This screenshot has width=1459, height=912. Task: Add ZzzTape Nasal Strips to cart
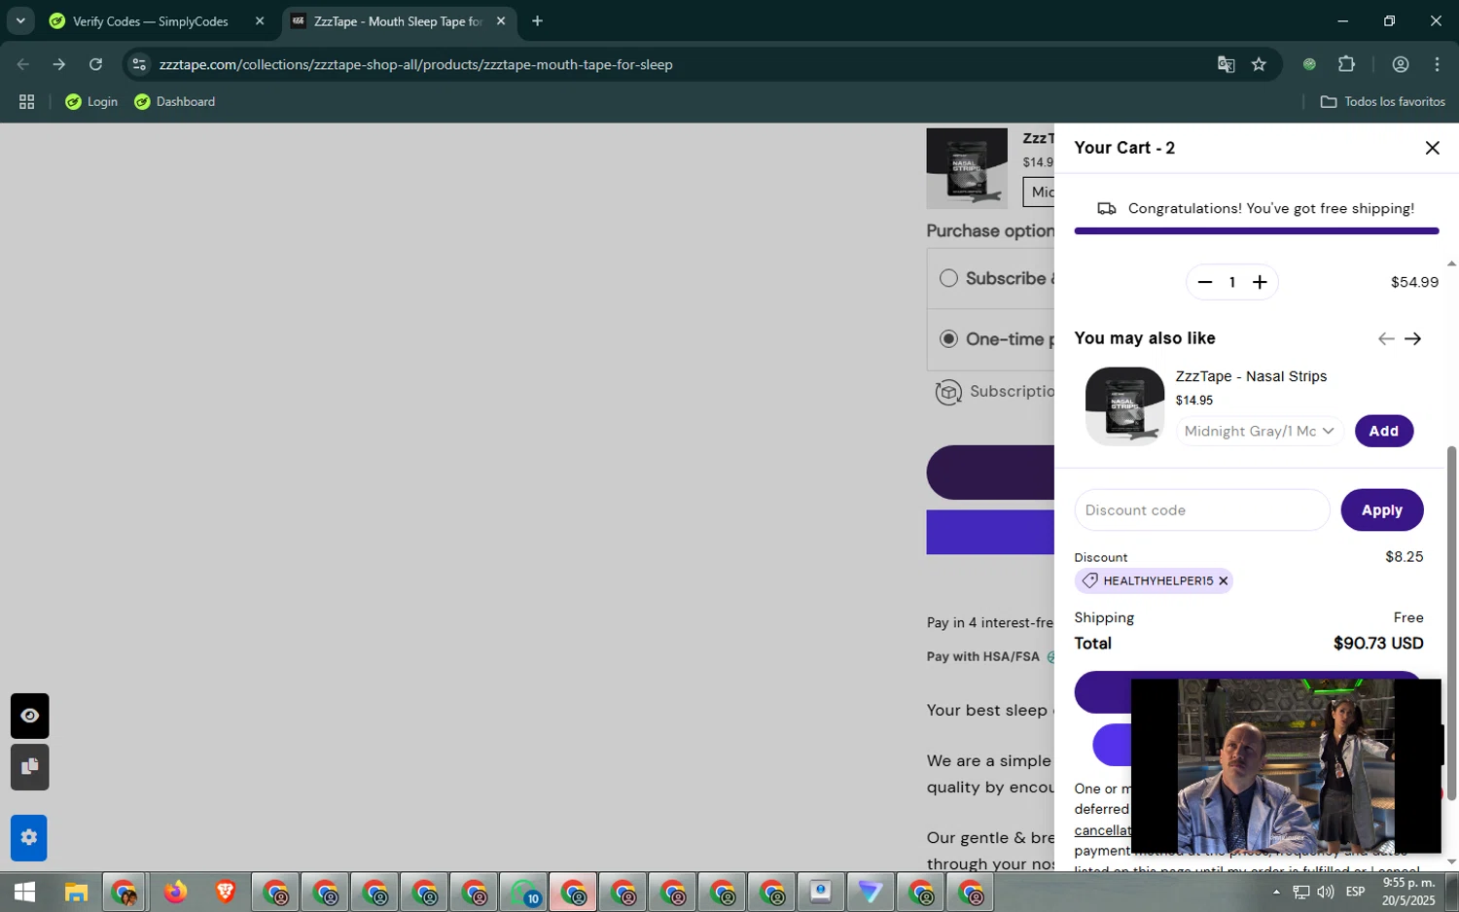coord(1383,431)
